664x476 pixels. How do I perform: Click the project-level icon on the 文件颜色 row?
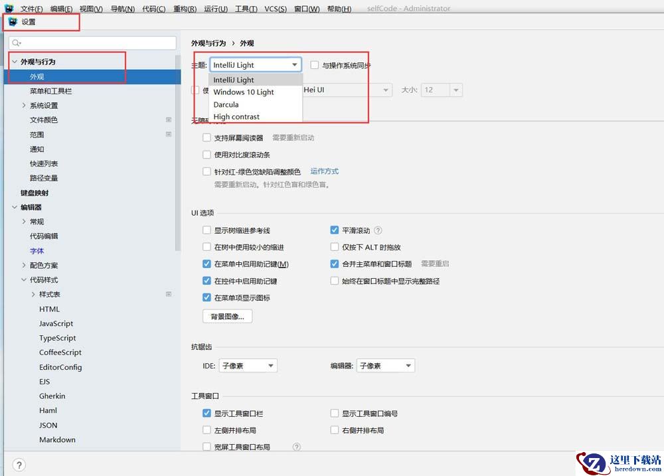(x=169, y=120)
